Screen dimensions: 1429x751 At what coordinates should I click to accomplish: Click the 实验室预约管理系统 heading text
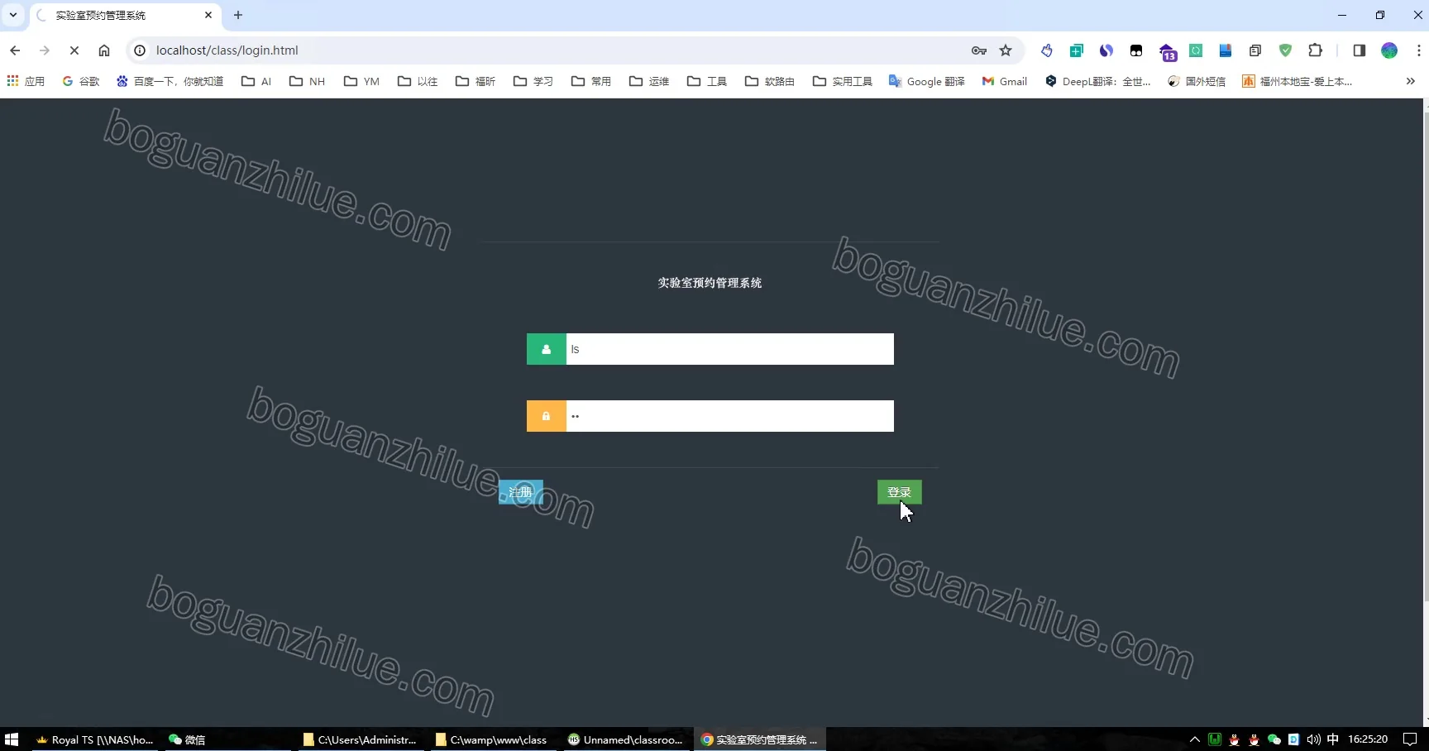pyautogui.click(x=710, y=283)
